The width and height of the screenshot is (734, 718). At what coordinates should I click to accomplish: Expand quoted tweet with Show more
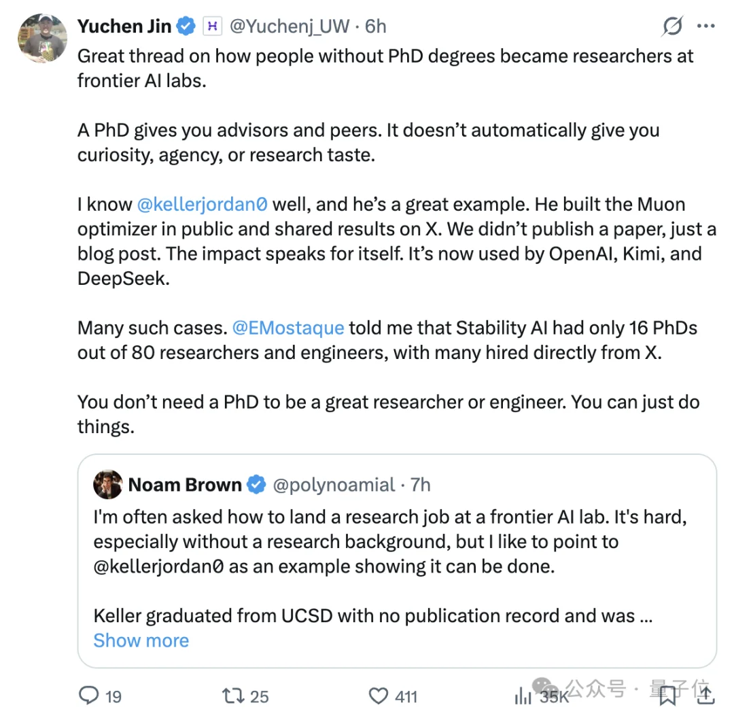point(141,640)
